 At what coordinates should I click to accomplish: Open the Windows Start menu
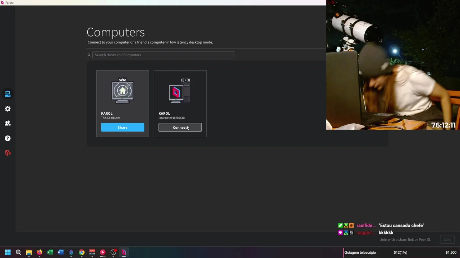8,252
